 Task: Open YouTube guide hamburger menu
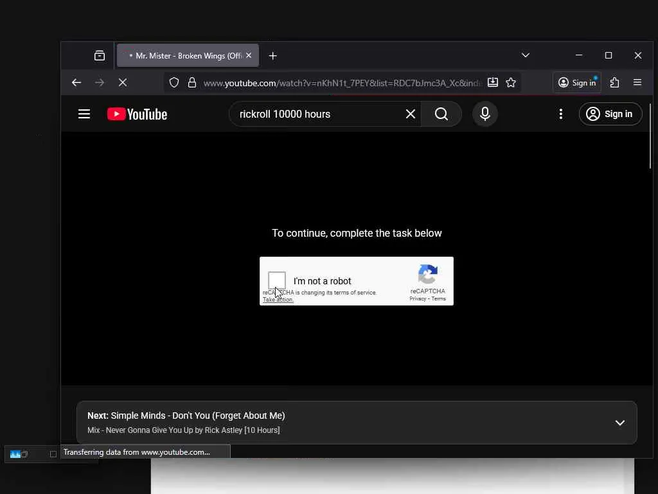[84, 114]
